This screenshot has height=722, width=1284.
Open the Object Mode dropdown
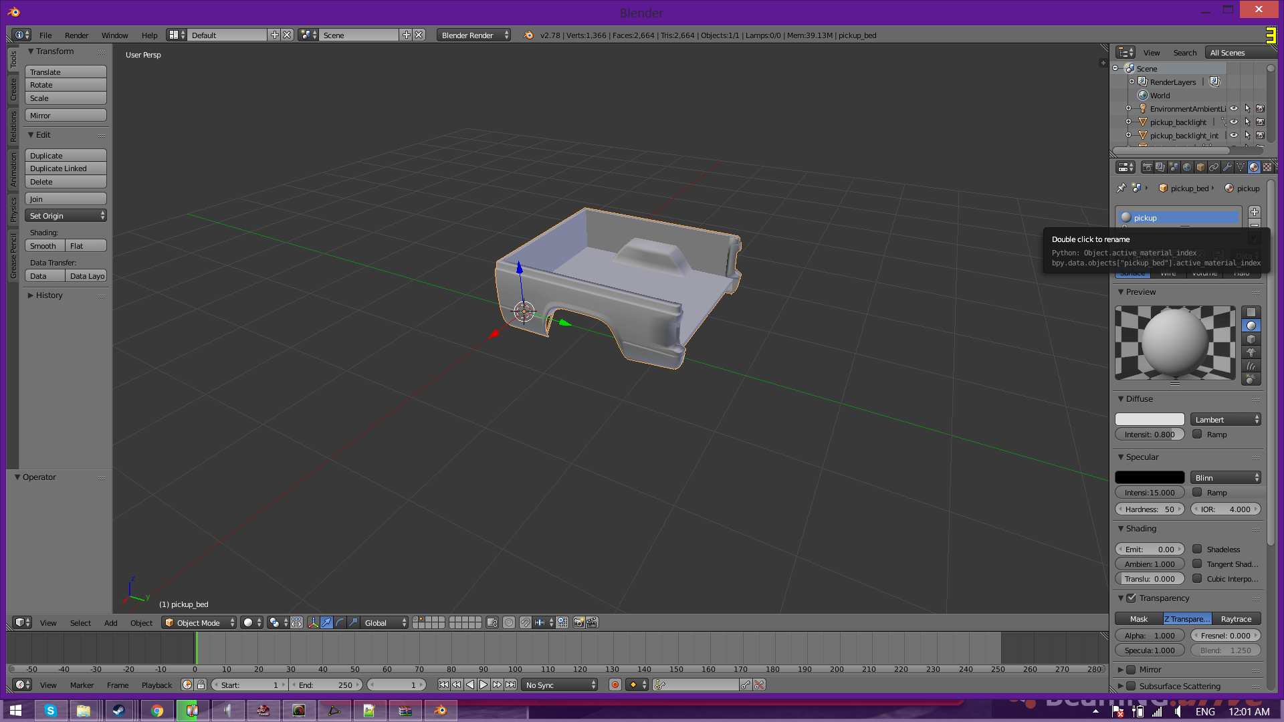(x=199, y=622)
